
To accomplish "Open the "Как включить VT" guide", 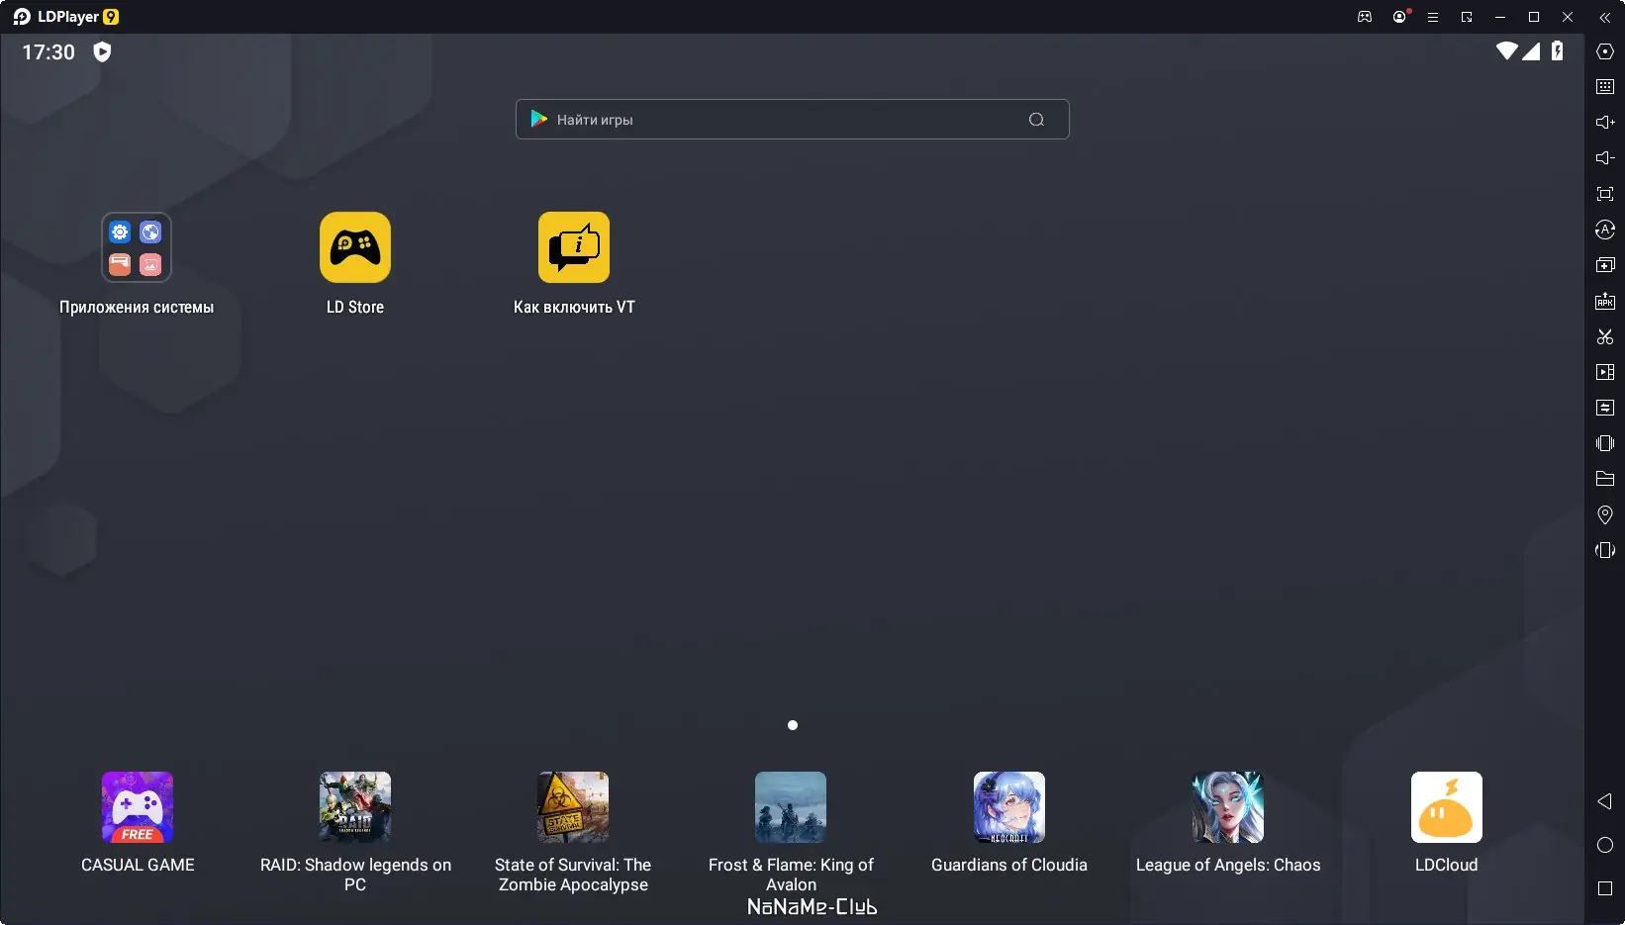I will (574, 247).
